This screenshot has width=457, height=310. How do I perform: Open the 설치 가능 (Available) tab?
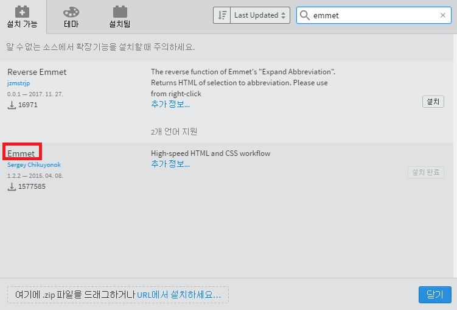coord(23,17)
